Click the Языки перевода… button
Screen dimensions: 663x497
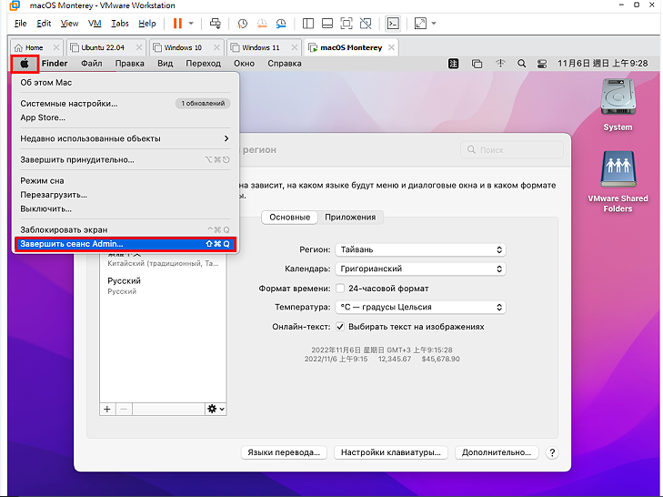point(284,452)
